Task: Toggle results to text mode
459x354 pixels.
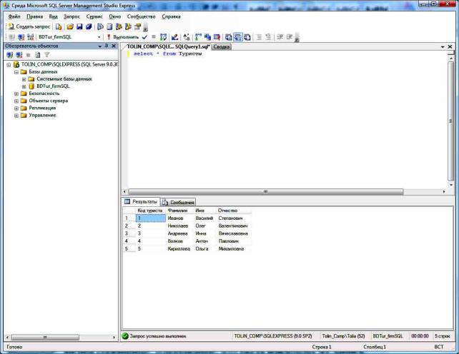Action: coord(228,37)
